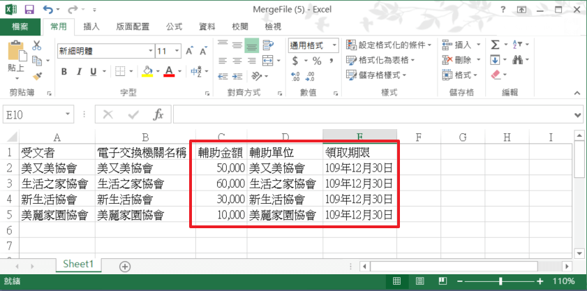Click the AutoSum sigma icon

coord(495,45)
